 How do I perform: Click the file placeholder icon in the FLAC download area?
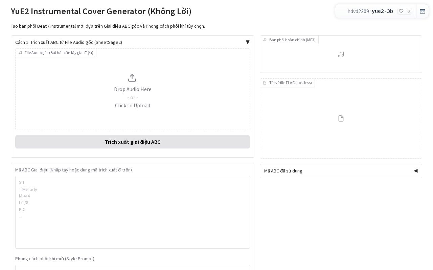tap(341, 118)
